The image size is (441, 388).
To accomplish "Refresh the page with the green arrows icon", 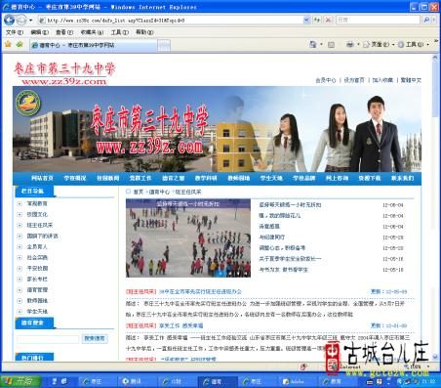I will coord(317,20).
